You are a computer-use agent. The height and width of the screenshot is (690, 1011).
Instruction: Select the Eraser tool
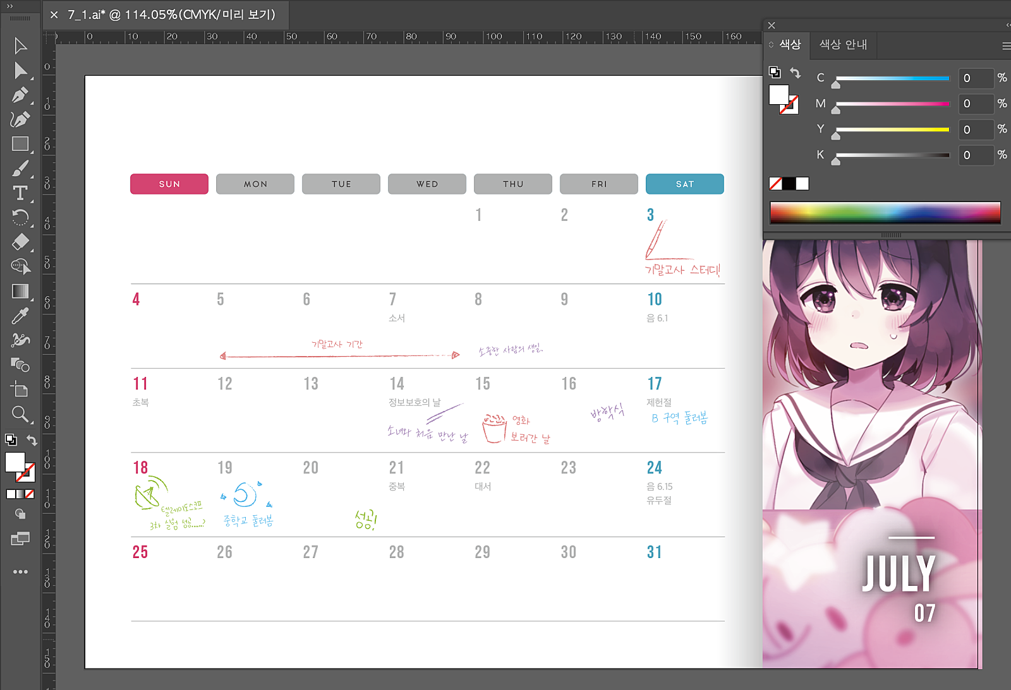click(20, 242)
